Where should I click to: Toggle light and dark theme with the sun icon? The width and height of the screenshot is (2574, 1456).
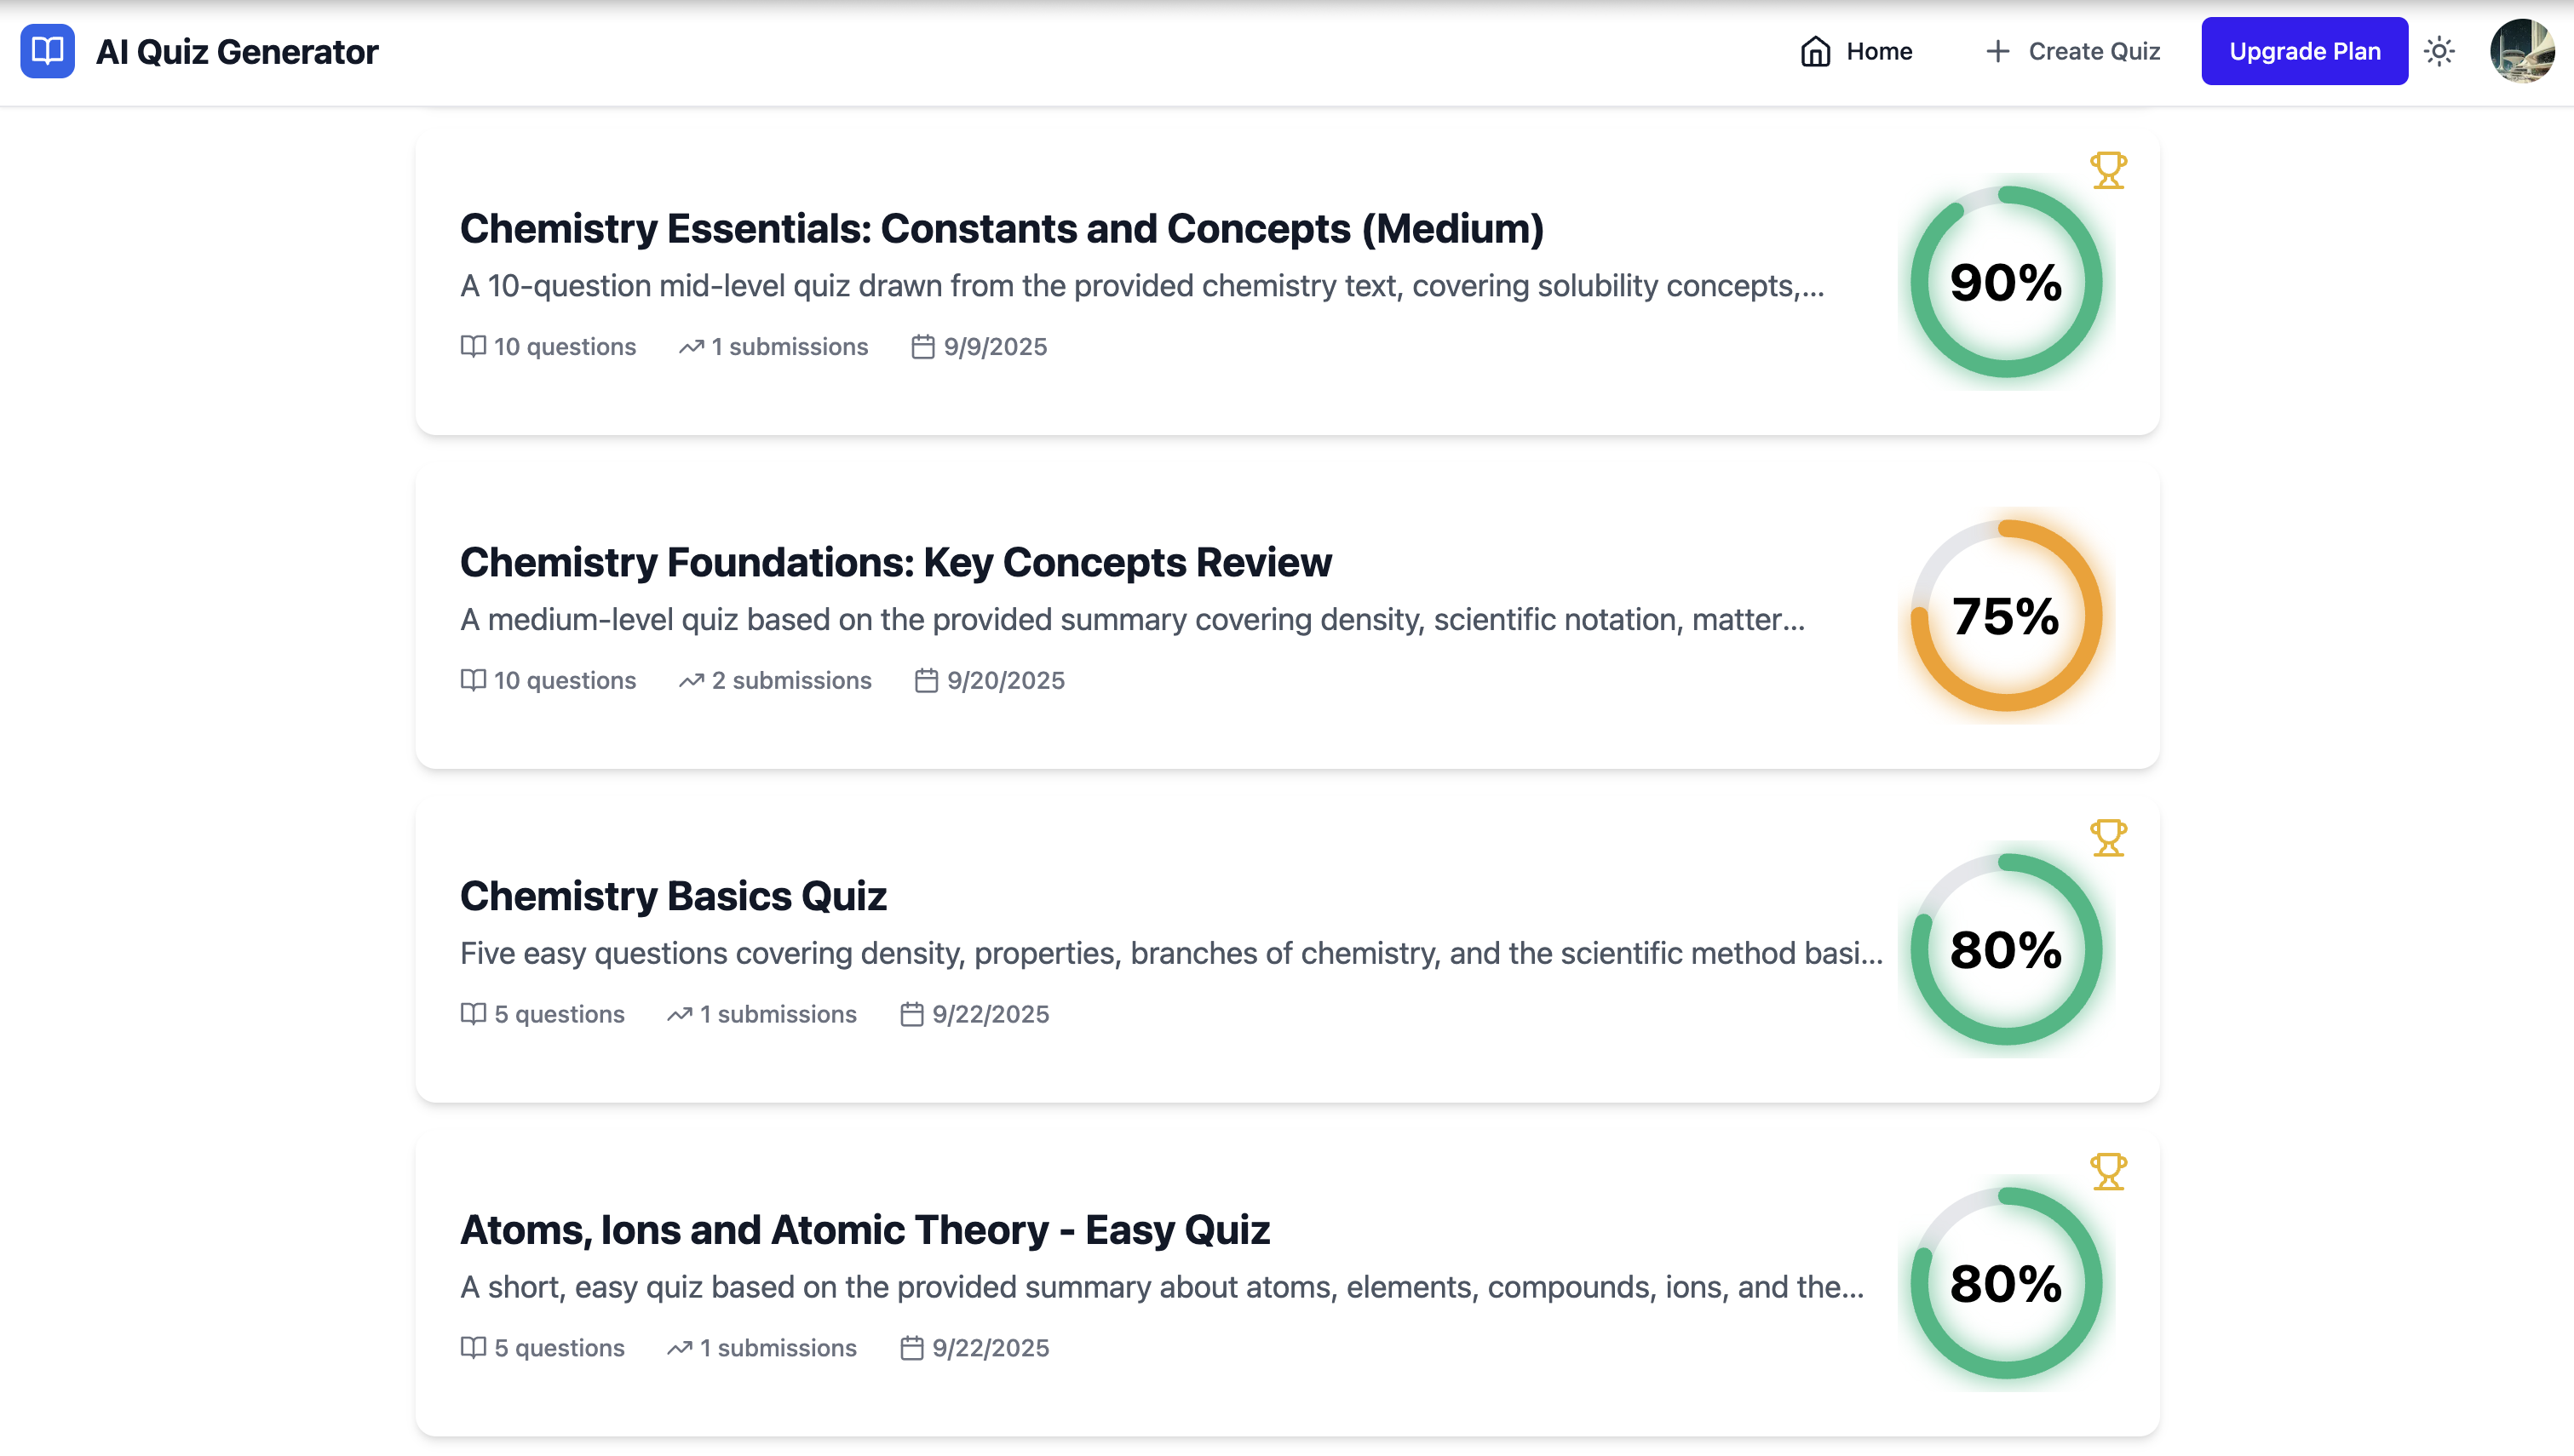pos(2440,51)
